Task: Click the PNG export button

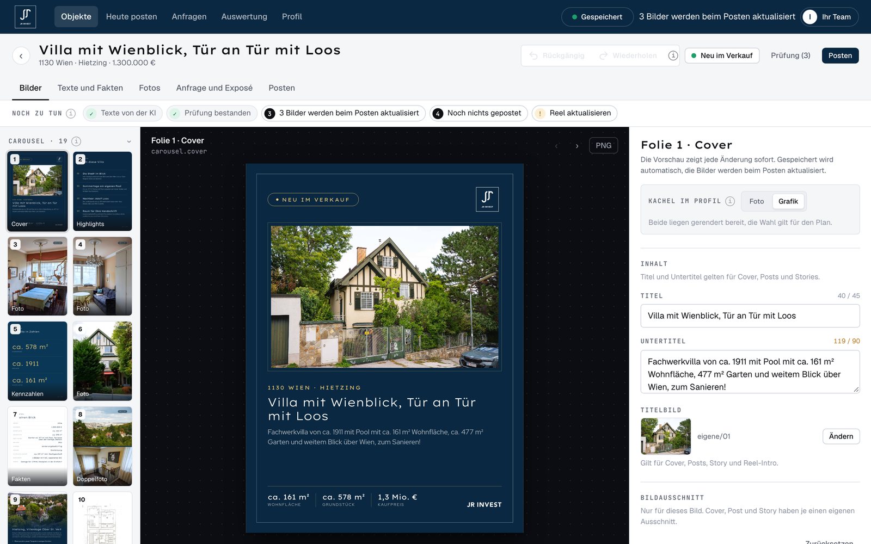Action: (603, 146)
